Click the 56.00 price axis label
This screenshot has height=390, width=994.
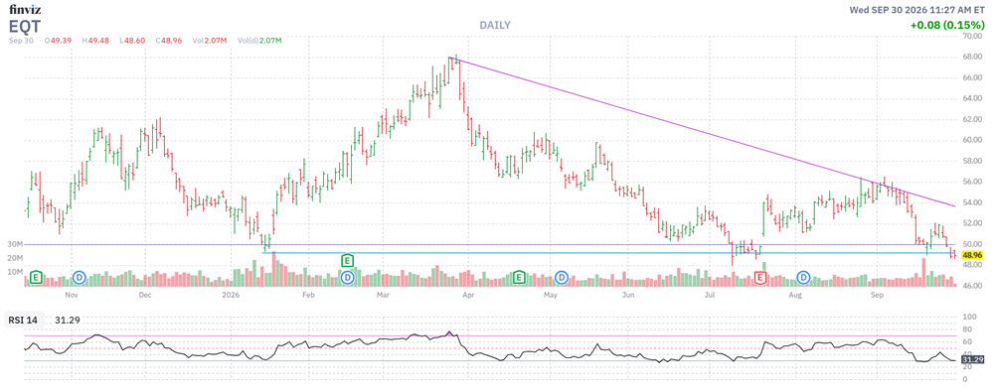click(972, 182)
